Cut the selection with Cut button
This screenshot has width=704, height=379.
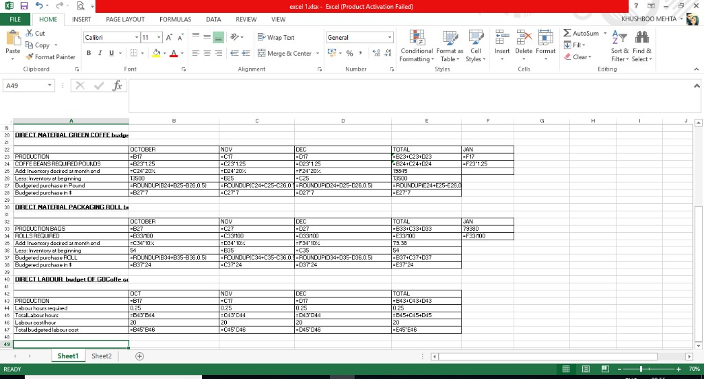coord(35,33)
